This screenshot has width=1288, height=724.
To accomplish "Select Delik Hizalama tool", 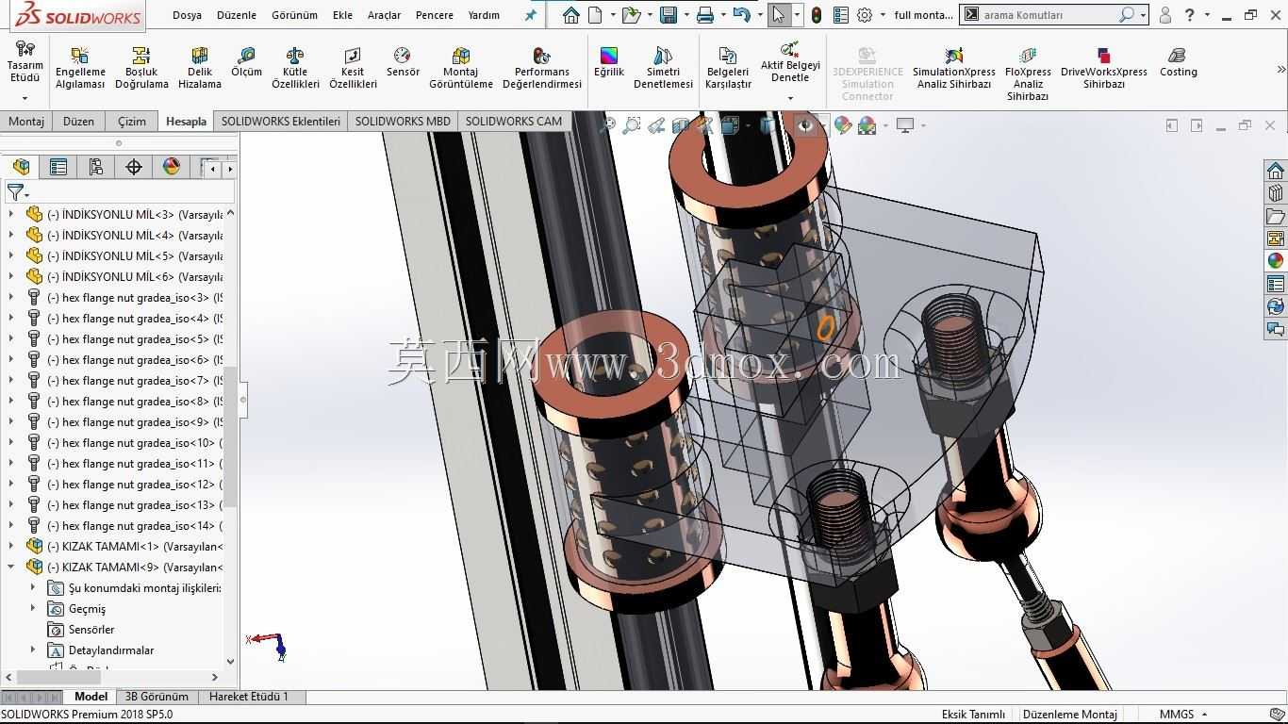I will [x=200, y=68].
